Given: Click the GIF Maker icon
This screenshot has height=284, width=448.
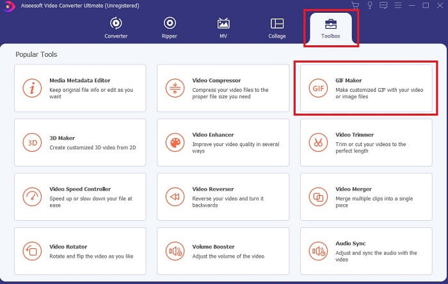Looking at the screenshot, I should click(x=318, y=88).
